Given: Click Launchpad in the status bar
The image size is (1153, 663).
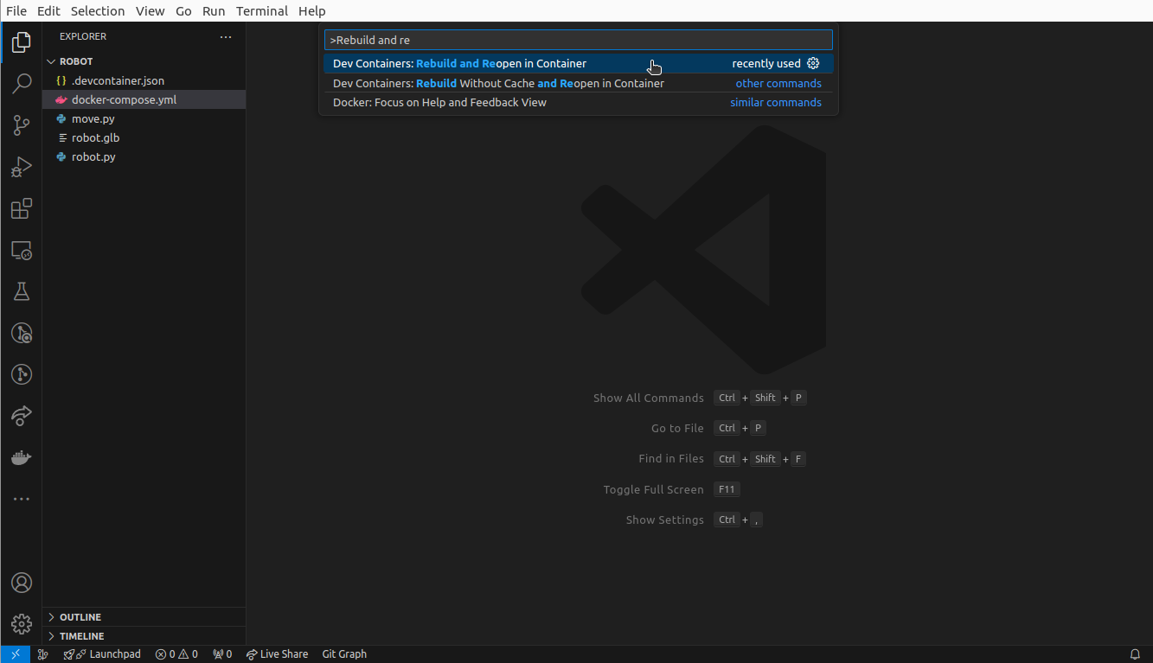Looking at the screenshot, I should 102,654.
